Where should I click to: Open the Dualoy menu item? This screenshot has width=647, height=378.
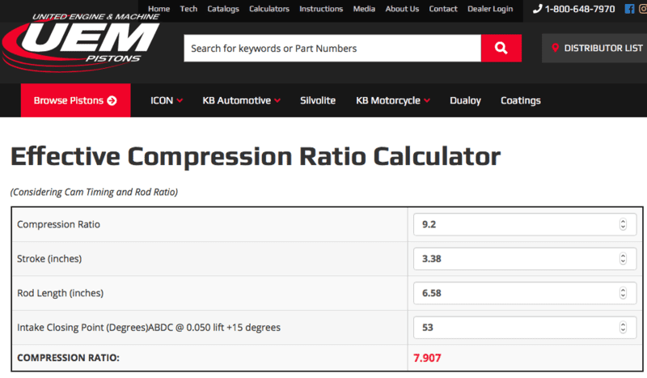[x=465, y=100]
